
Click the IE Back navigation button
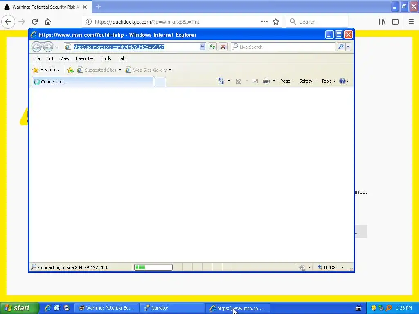pos(36,47)
